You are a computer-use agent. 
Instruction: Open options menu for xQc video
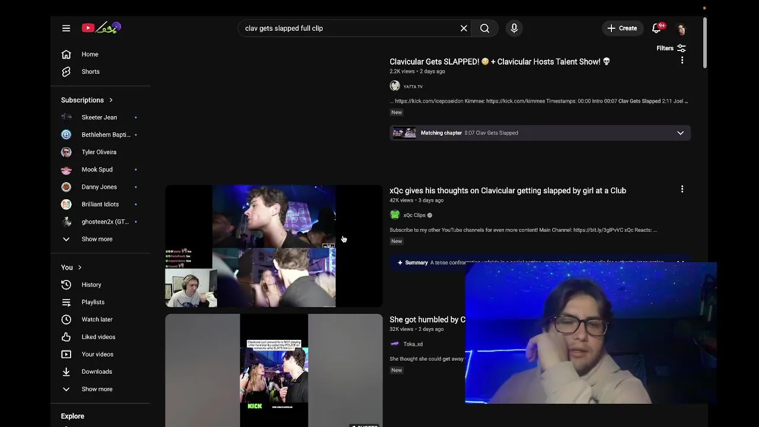tap(682, 189)
